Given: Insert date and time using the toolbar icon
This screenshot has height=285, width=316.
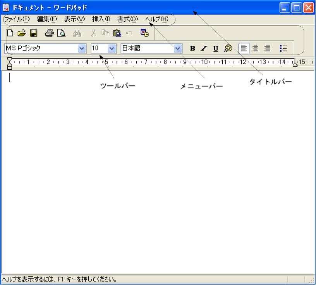Looking at the screenshot, I should pos(144,33).
